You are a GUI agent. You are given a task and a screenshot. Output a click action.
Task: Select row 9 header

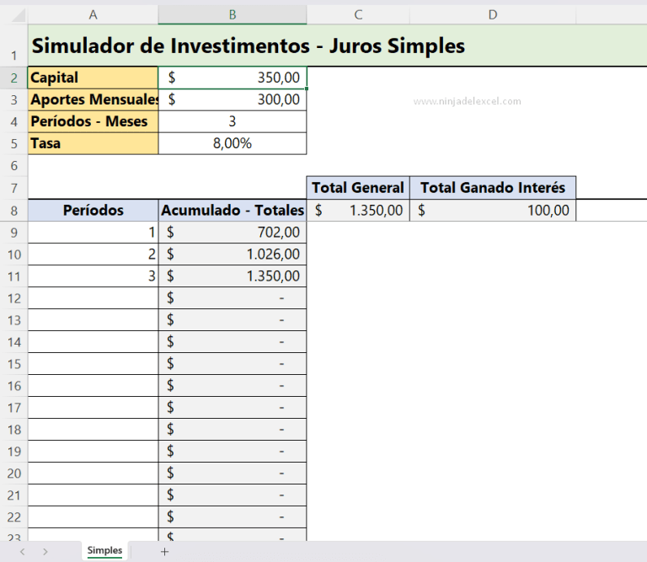(x=14, y=233)
